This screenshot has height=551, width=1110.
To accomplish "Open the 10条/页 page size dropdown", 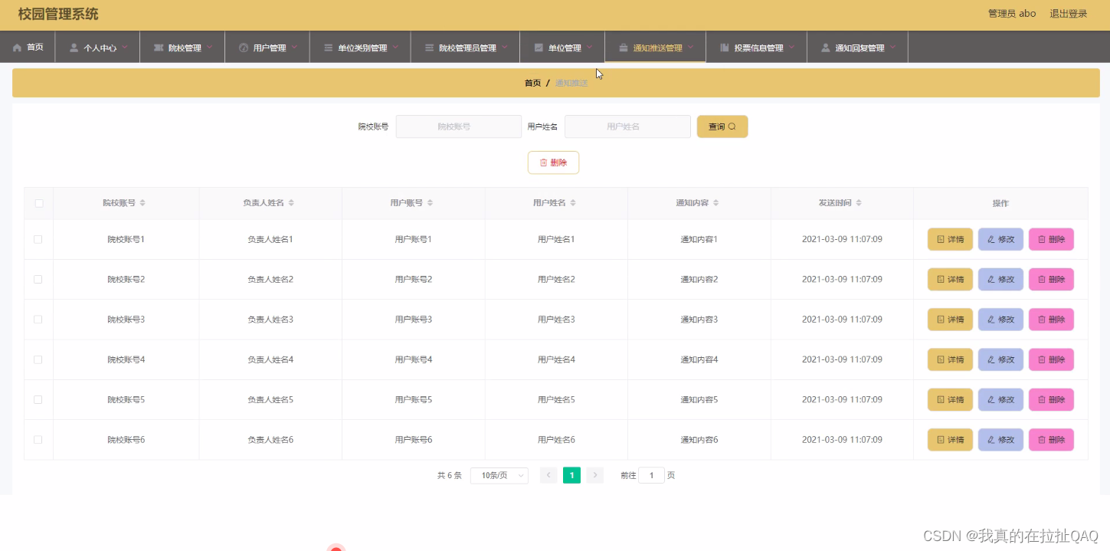I will coord(499,475).
